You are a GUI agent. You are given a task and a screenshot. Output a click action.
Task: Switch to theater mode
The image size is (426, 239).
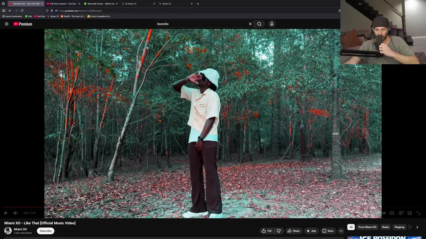410,213
